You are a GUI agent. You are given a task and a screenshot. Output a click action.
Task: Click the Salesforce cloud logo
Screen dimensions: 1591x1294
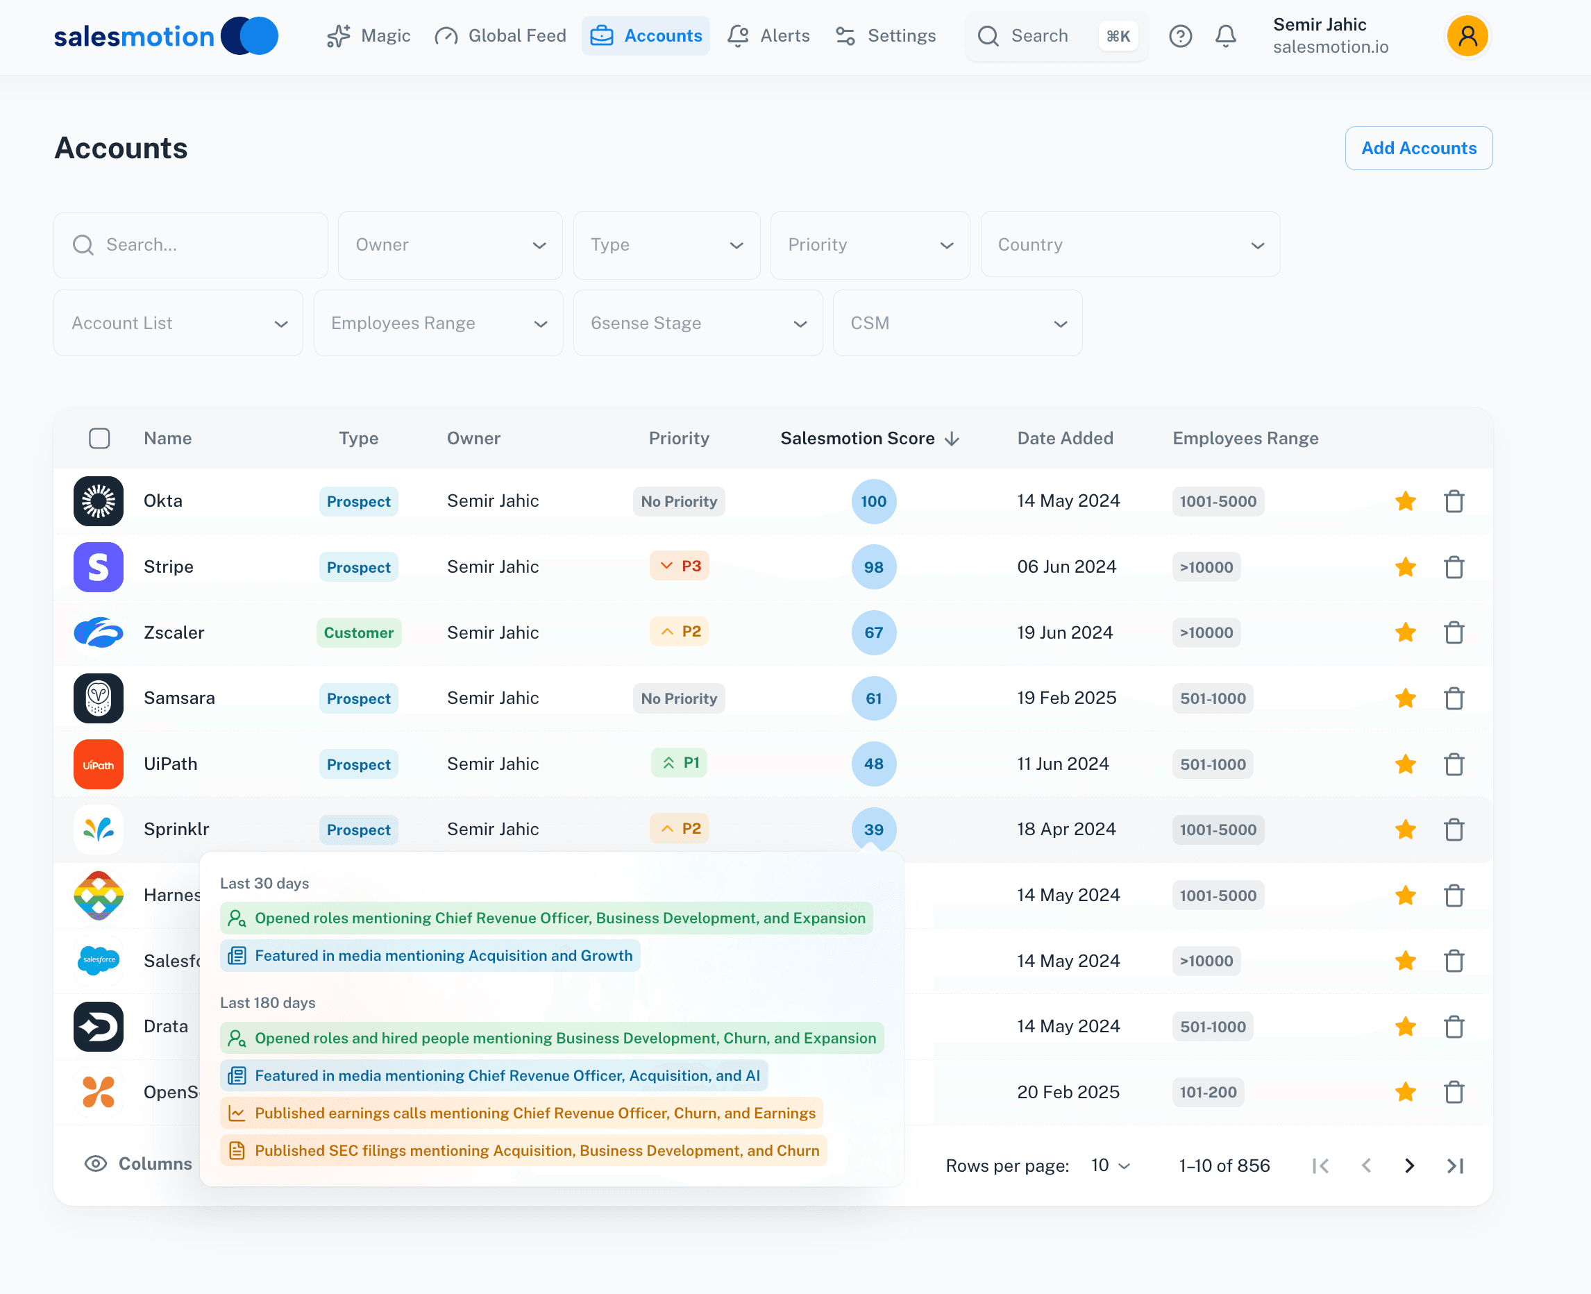point(99,960)
